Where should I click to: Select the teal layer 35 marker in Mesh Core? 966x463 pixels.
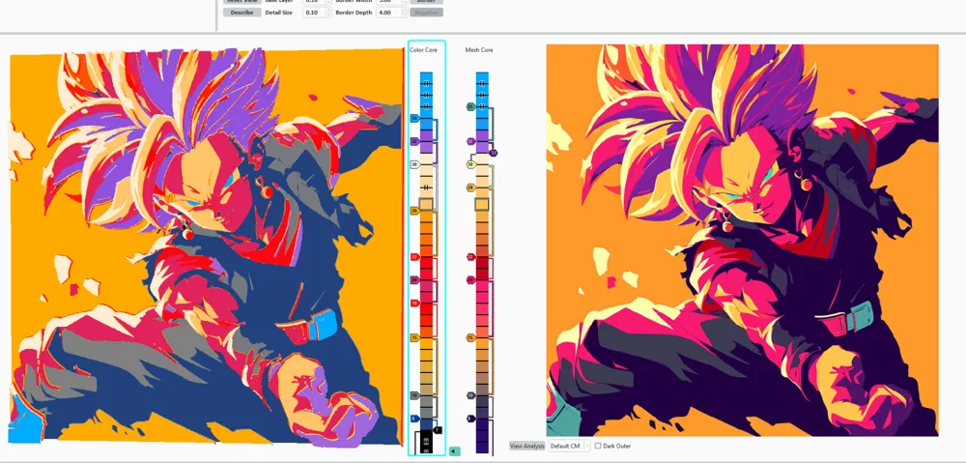tap(470, 106)
